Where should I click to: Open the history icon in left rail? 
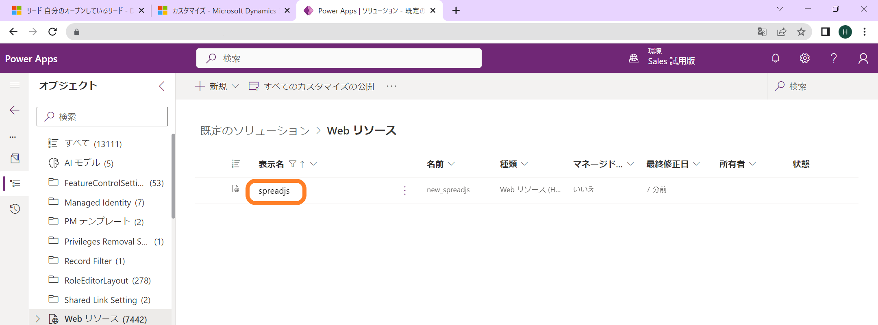click(15, 209)
